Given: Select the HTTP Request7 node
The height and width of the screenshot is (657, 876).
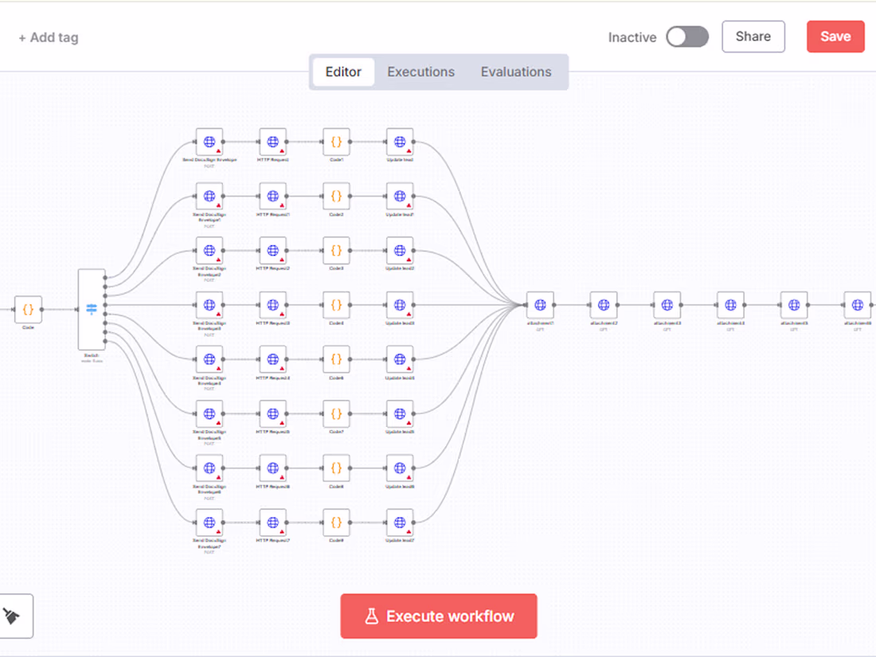Looking at the screenshot, I should coord(272,522).
